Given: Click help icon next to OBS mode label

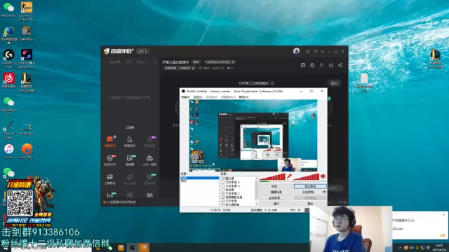Looking at the screenshot, I should 272,83.
